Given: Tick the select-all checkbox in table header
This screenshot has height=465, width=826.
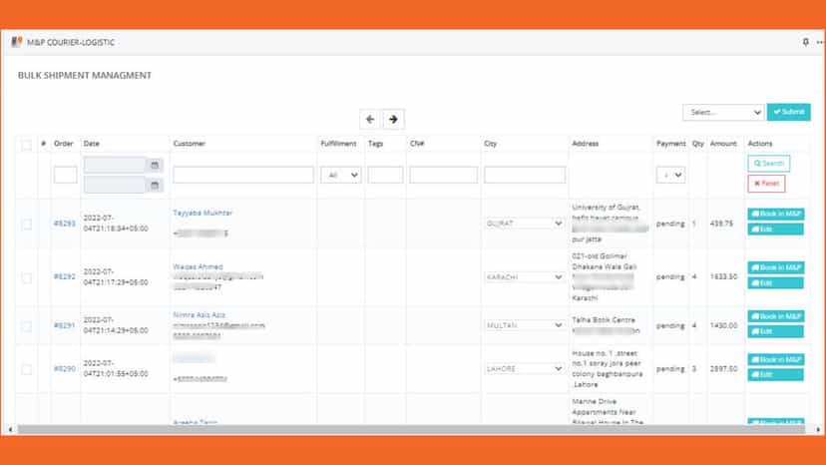Looking at the screenshot, I should 26,145.
